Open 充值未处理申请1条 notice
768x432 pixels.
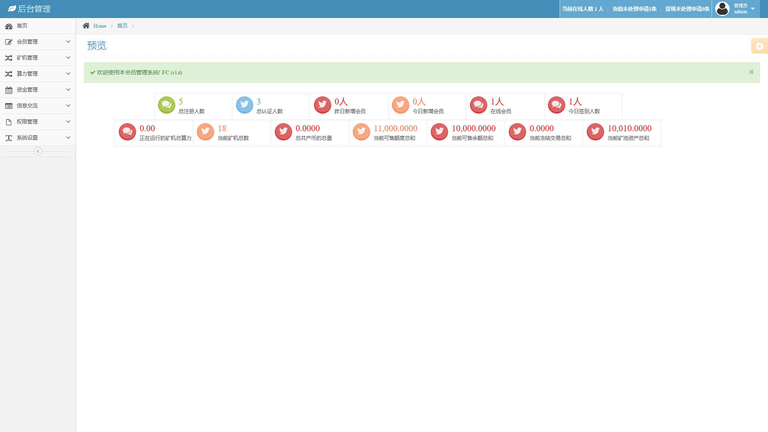point(634,9)
